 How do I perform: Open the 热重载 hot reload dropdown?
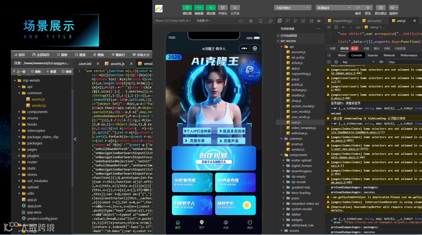click(x=203, y=21)
